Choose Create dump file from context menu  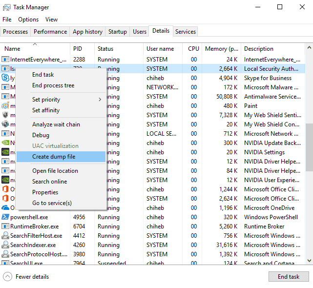point(54,157)
